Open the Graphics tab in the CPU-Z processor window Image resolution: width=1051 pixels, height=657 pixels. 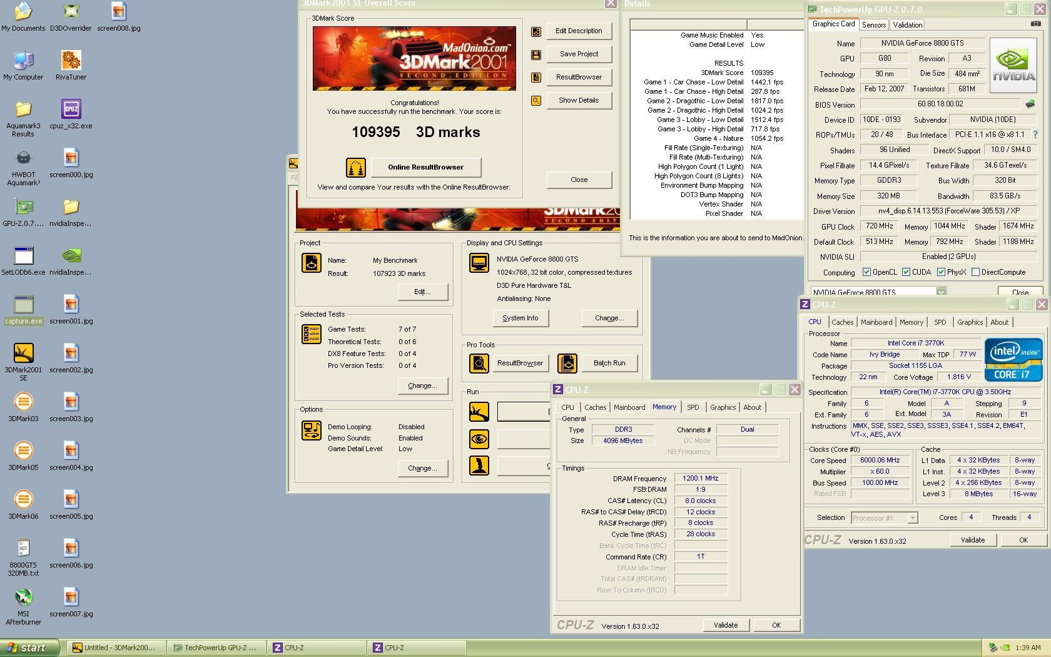pyautogui.click(x=970, y=322)
